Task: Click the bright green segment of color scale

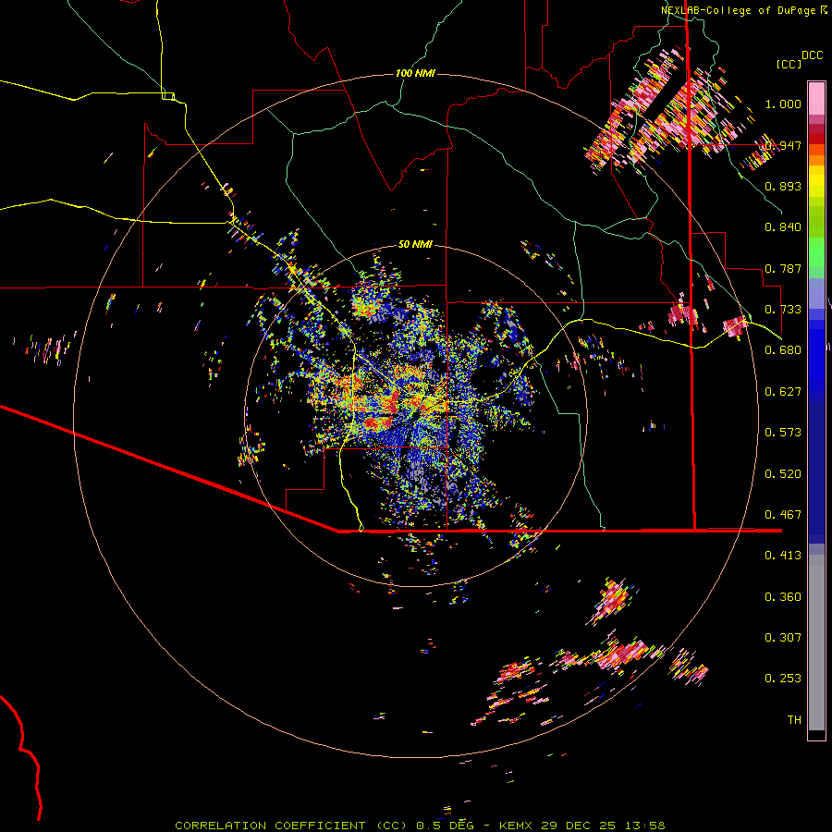Action: pyautogui.click(x=816, y=252)
